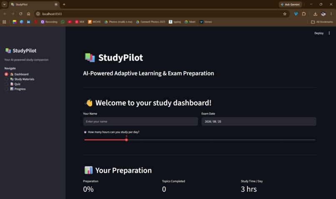Click the Your Name input field

click(140, 122)
